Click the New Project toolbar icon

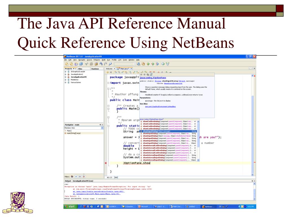tap(71, 64)
